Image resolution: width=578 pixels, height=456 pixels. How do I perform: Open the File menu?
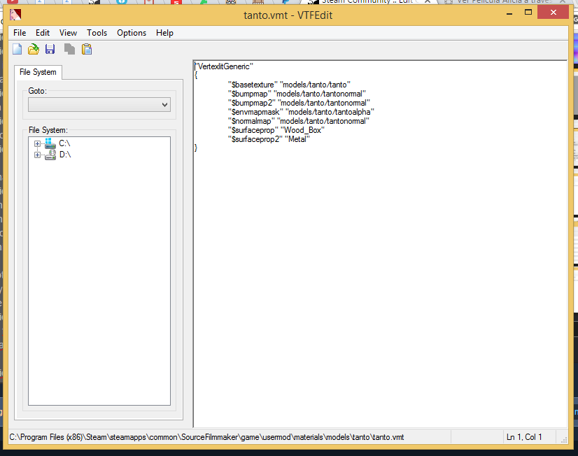coord(20,33)
